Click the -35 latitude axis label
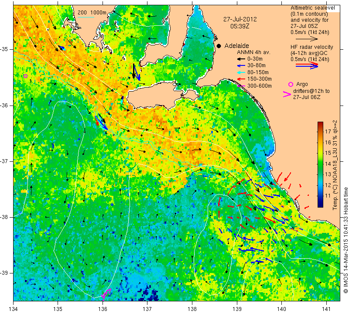 pos(4,49)
